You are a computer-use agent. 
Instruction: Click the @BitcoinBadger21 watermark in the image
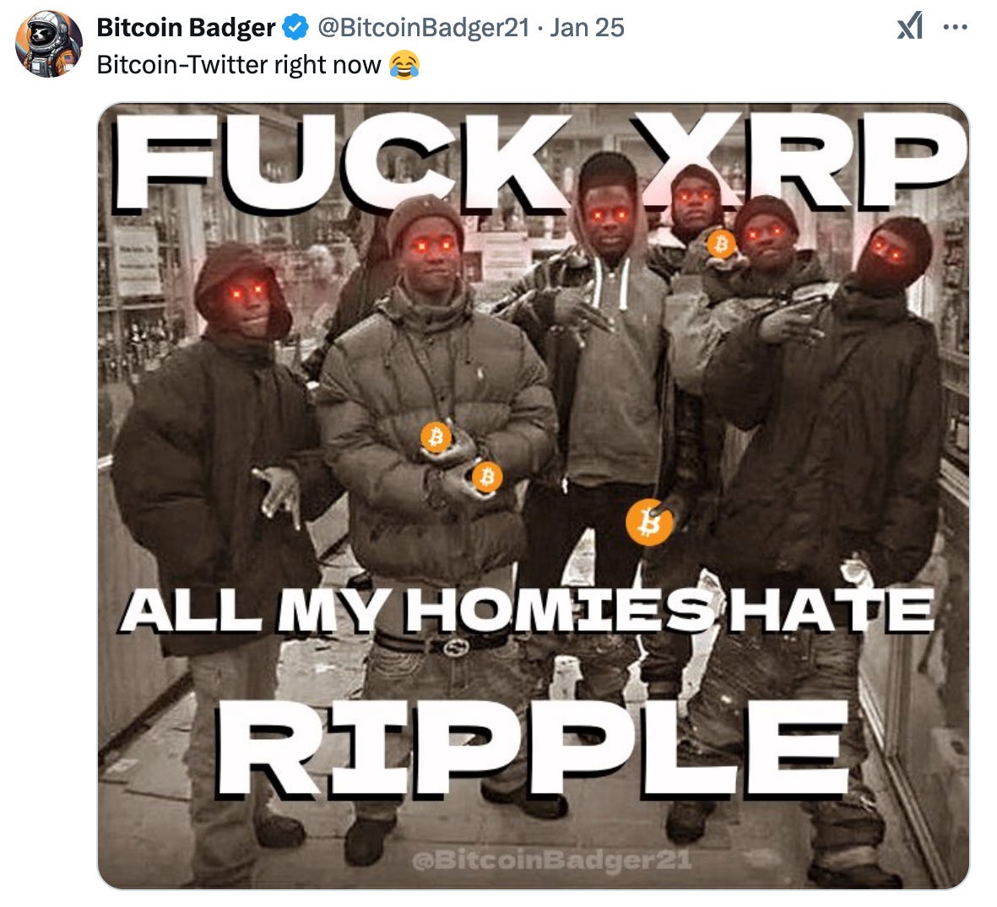coord(551,861)
